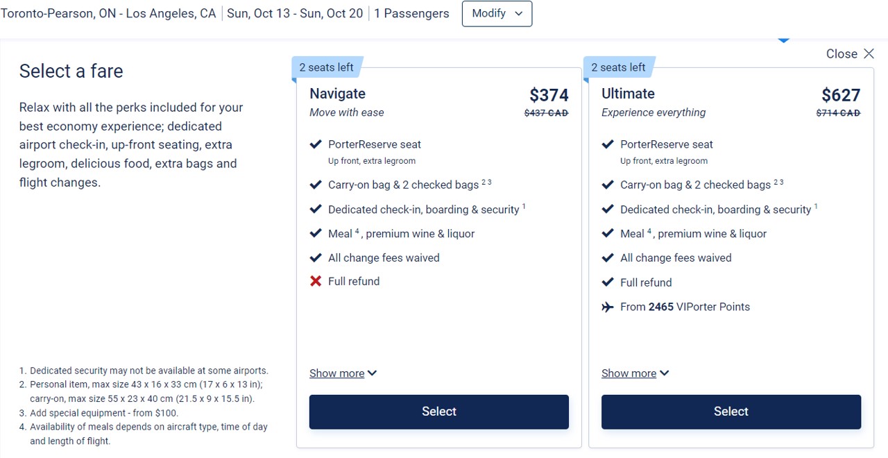Click Navigate's Dedicated check-in checkmark icon
888x458 pixels.
click(x=316, y=209)
